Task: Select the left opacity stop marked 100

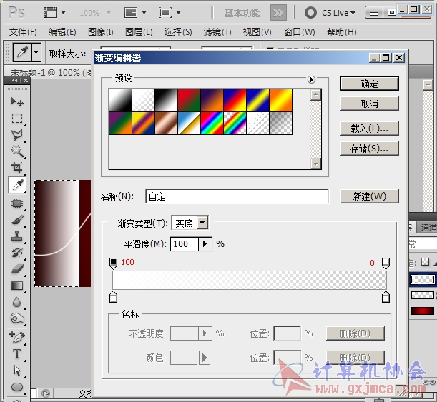Action: point(114,263)
